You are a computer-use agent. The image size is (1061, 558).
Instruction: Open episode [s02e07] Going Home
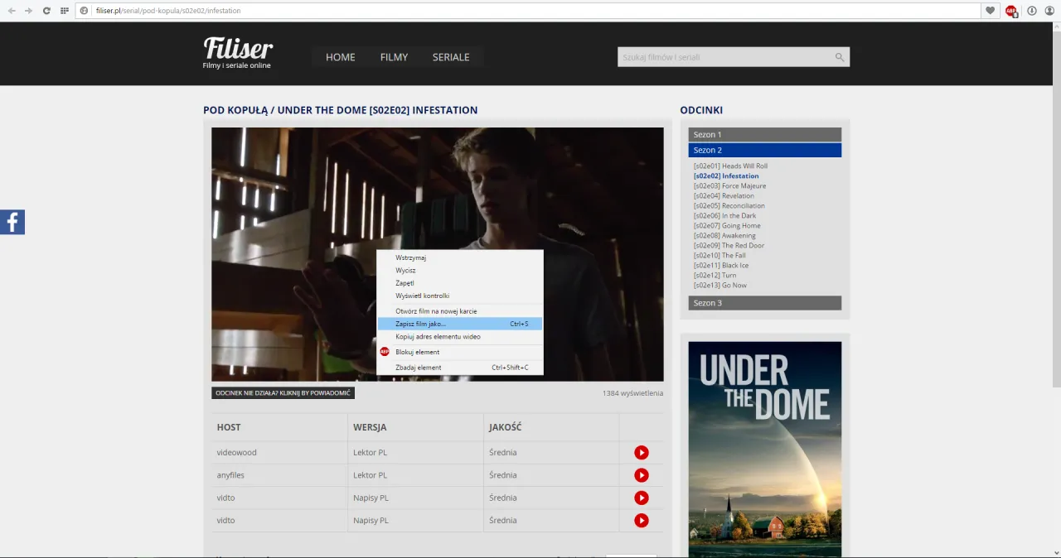[x=727, y=226]
